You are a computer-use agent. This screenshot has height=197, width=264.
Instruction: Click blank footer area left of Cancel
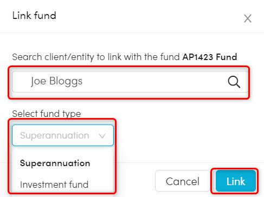(x=134, y=181)
